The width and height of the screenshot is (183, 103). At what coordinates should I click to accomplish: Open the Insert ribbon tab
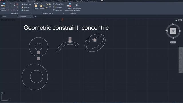pos(15,1)
